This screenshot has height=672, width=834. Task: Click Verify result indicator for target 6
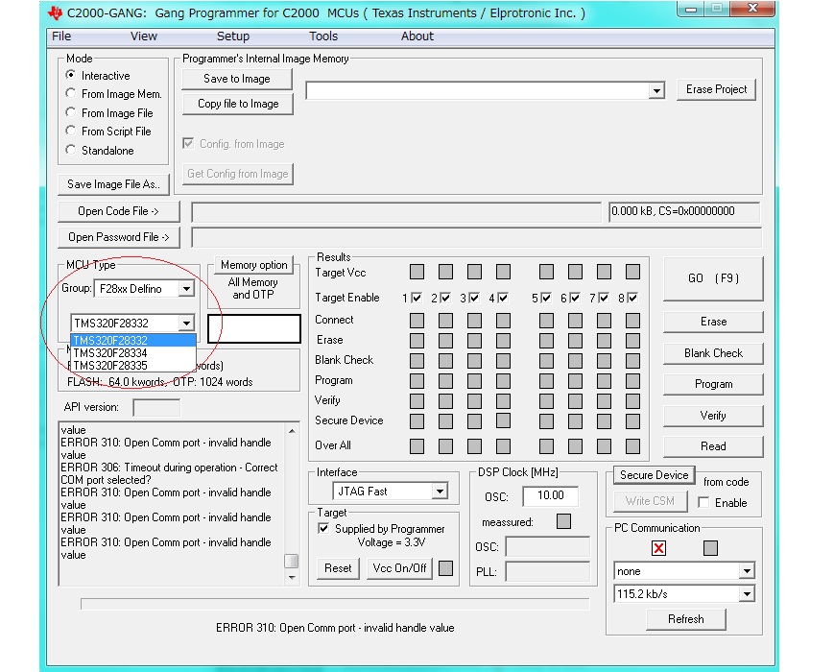[575, 400]
